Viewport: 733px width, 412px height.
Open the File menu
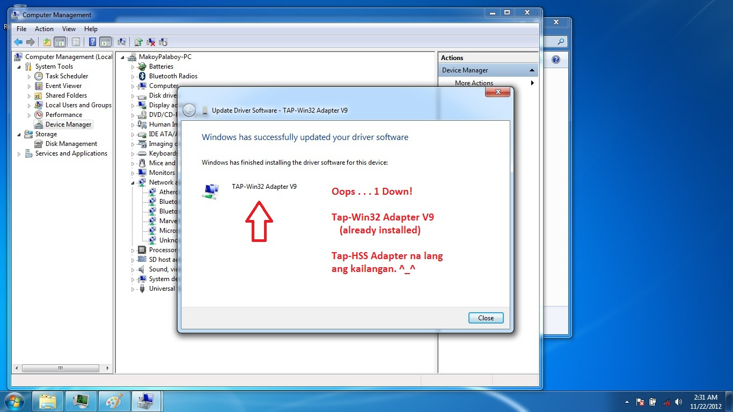[21, 29]
